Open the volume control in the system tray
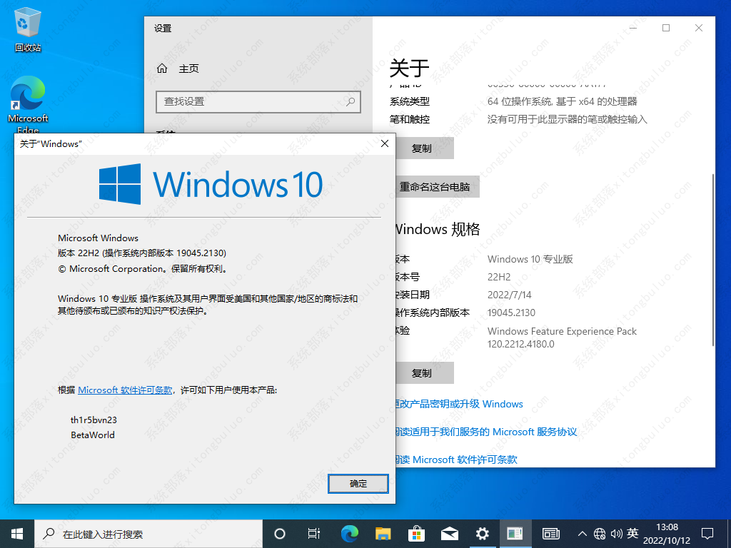Viewport: 731px width, 548px height. [615, 533]
